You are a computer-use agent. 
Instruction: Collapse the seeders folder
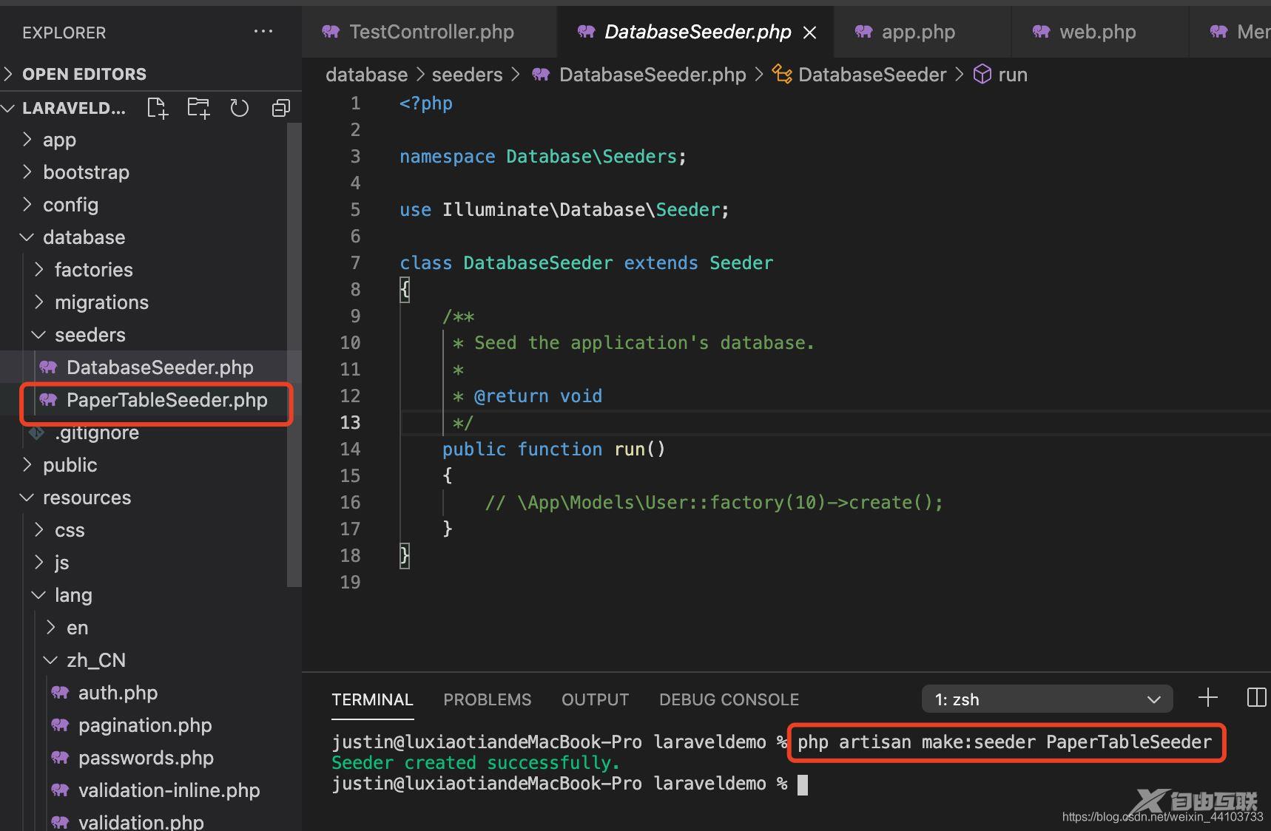pyautogui.click(x=39, y=335)
